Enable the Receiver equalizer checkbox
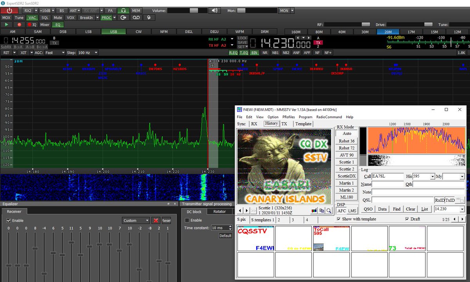Screen dimensions: 470x282 tap(9, 221)
